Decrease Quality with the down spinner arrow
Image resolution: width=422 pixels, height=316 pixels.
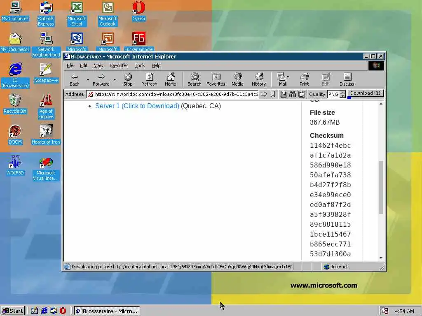(x=342, y=96)
